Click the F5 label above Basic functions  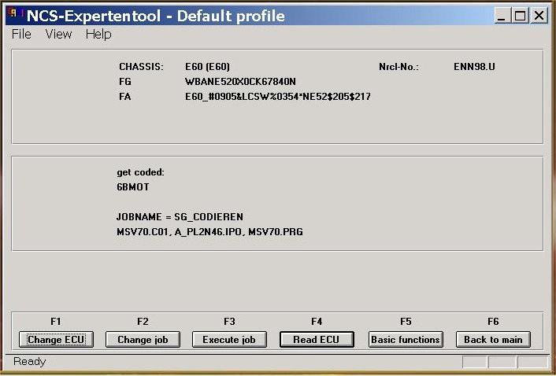click(x=406, y=322)
